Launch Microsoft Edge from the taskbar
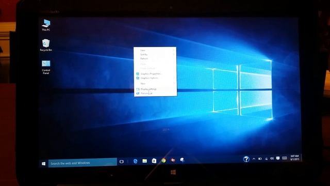Screen dimensions: 330x186 135,161
